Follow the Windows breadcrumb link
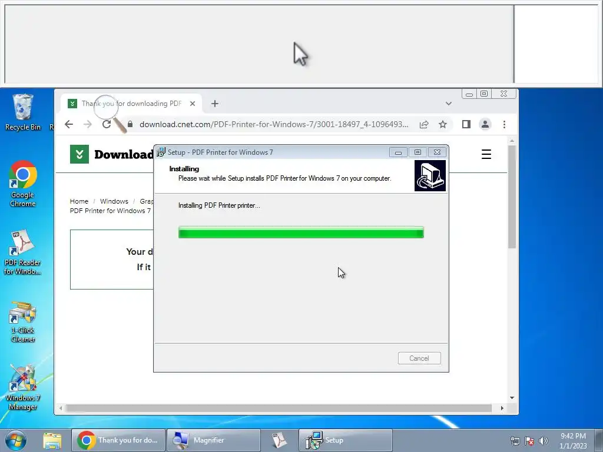Viewport: 603px width, 452px height. pyautogui.click(x=114, y=201)
